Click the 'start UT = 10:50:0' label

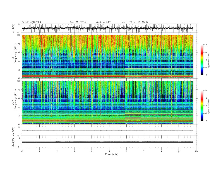coord(135,22)
